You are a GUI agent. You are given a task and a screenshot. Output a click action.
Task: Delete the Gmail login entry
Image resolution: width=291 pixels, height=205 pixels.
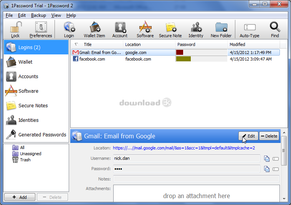pos(269,136)
